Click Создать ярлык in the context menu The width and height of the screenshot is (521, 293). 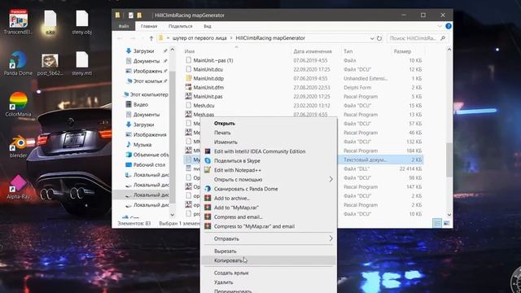(231, 273)
